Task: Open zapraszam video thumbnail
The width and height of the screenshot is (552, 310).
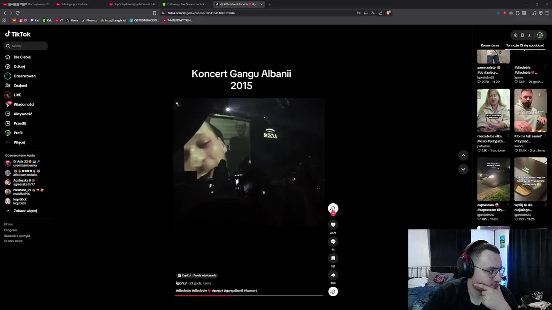Action: 493,179
